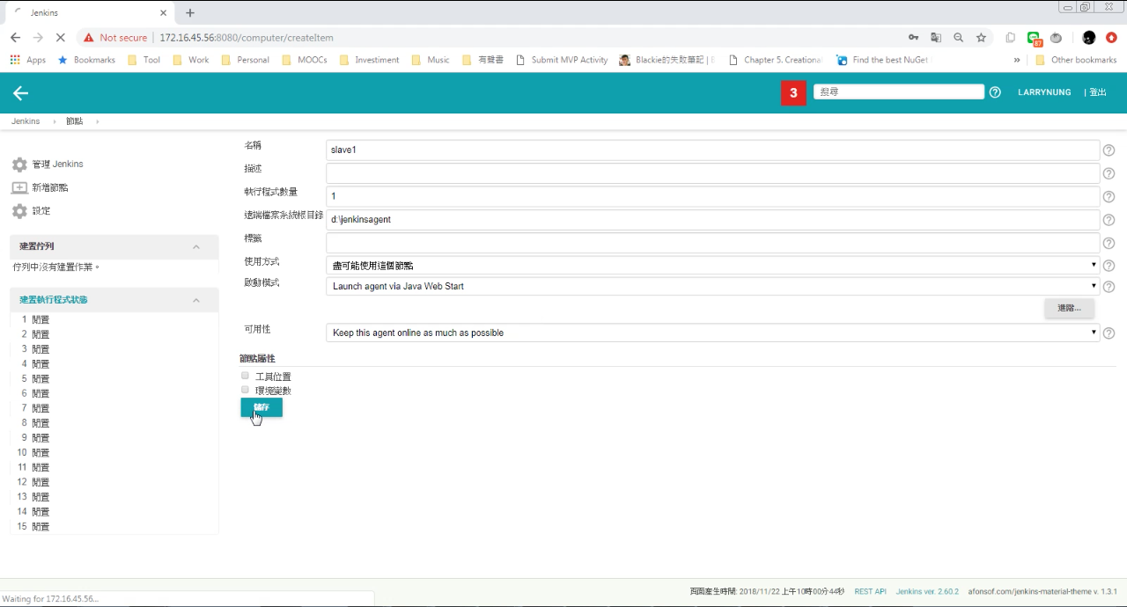Open the Find the best NuGet bookmark

[x=881, y=60]
